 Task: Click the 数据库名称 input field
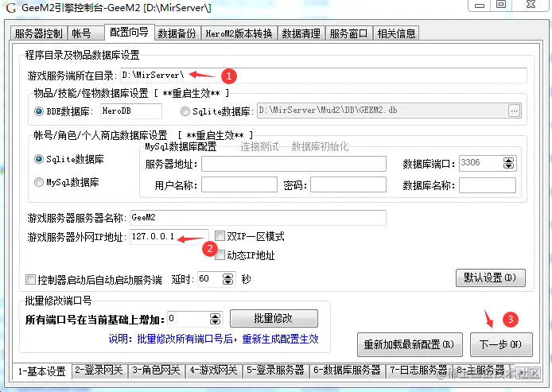(488, 185)
